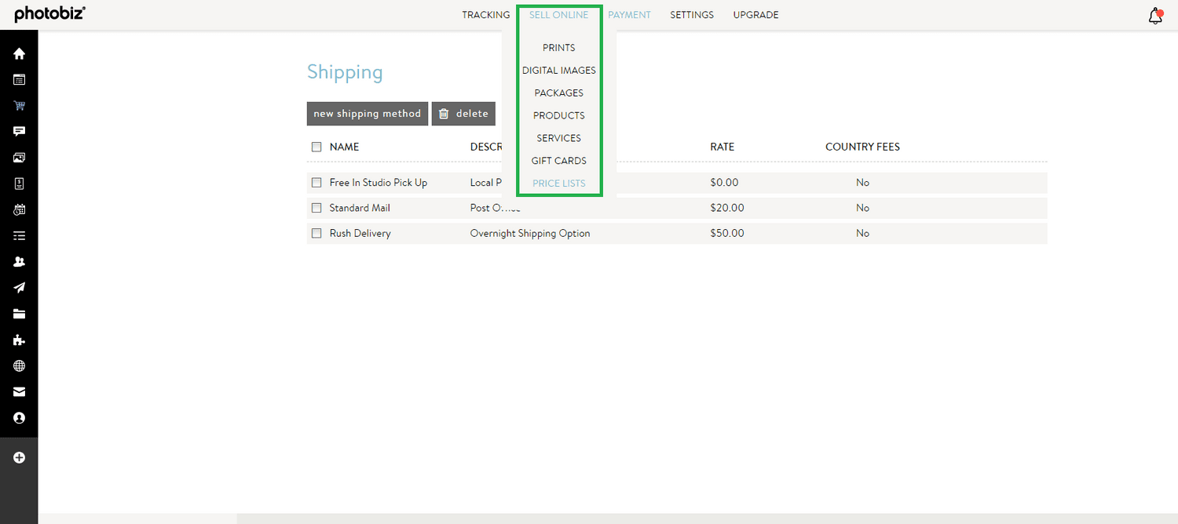Image resolution: width=1178 pixels, height=524 pixels.
Task: Click the NAME column header
Action: (344, 147)
